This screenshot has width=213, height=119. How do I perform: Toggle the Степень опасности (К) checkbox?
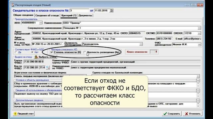pyautogui.click(x=52, y=52)
